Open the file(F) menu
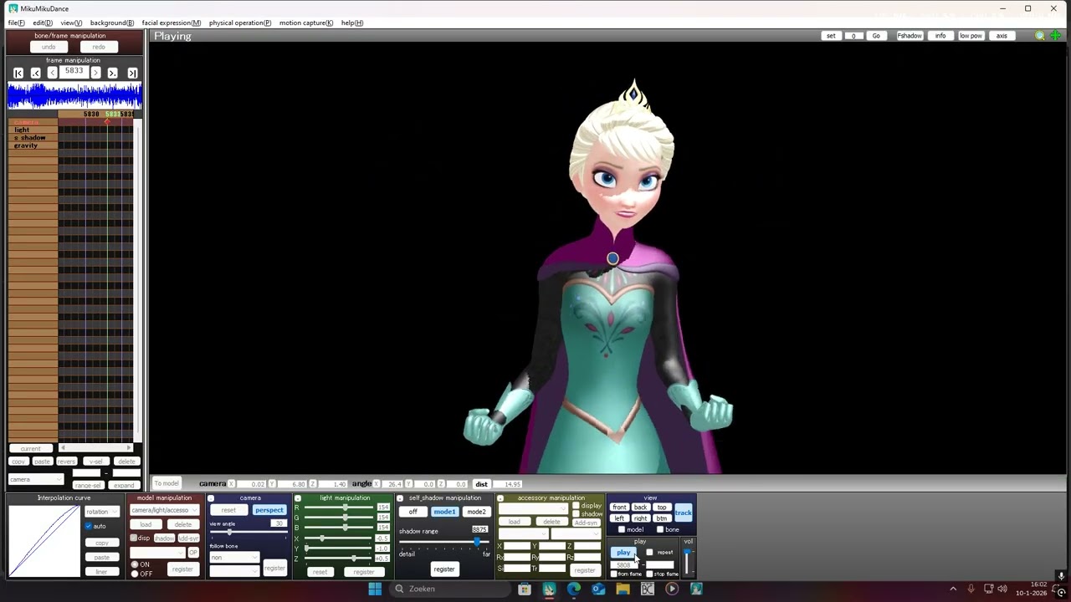Image resolution: width=1071 pixels, height=602 pixels. click(x=16, y=23)
